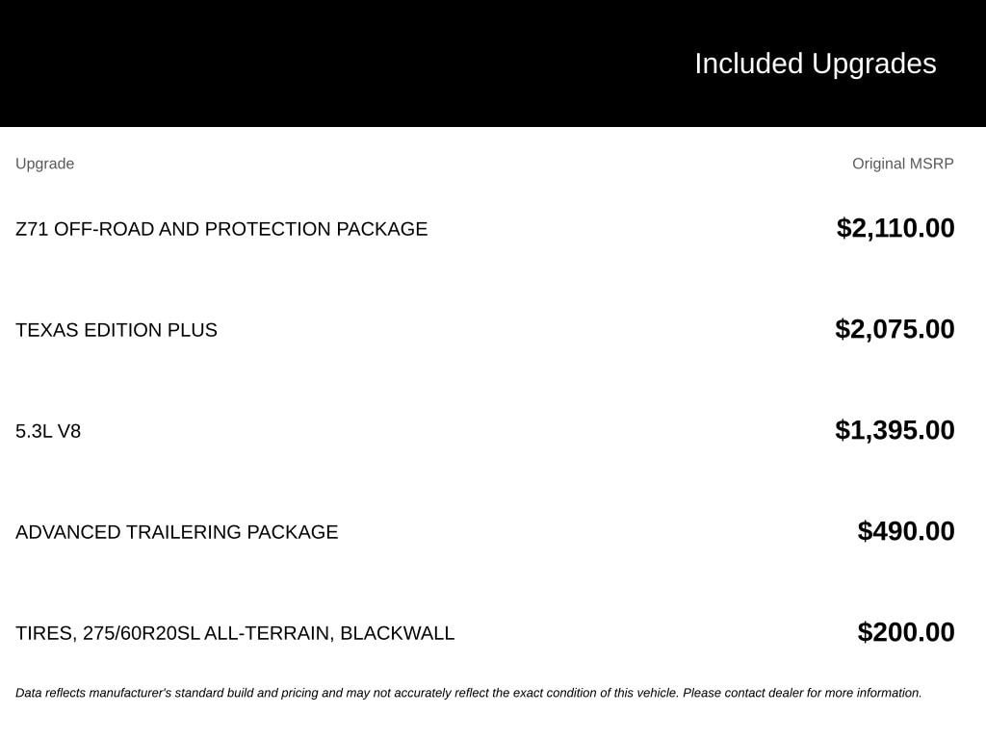This screenshot has height=739, width=986.
Task: Select the Upgrade column header
Action: (x=44, y=164)
